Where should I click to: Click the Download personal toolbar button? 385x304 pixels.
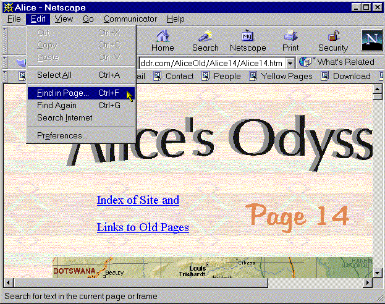(345, 77)
